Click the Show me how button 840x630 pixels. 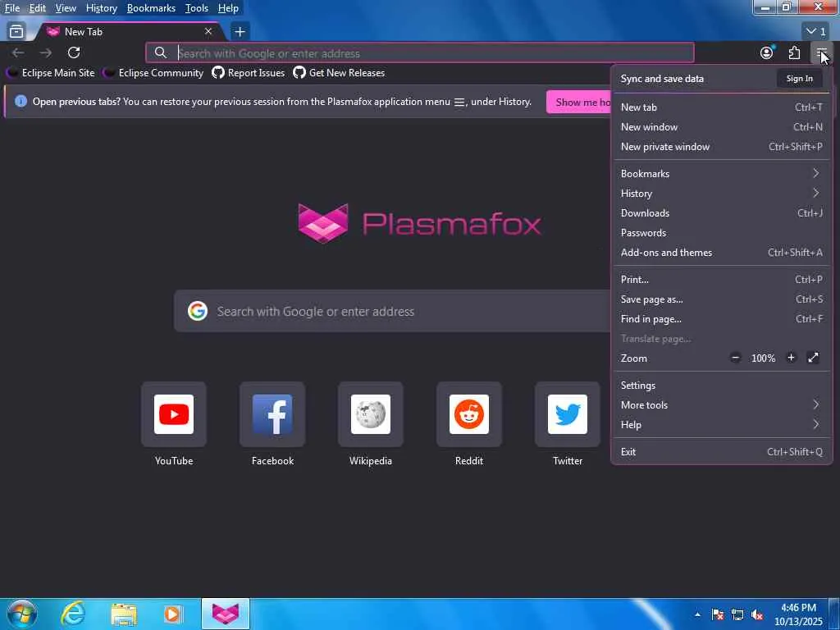pyautogui.click(x=578, y=102)
